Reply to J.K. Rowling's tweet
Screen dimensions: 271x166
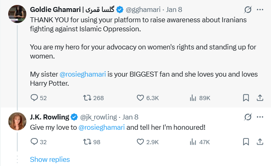pos(35,142)
